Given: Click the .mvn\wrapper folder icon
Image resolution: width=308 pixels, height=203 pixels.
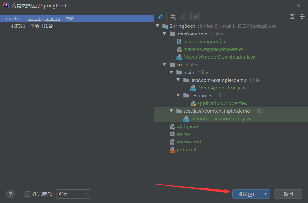Looking at the screenshot, I should [172, 34].
